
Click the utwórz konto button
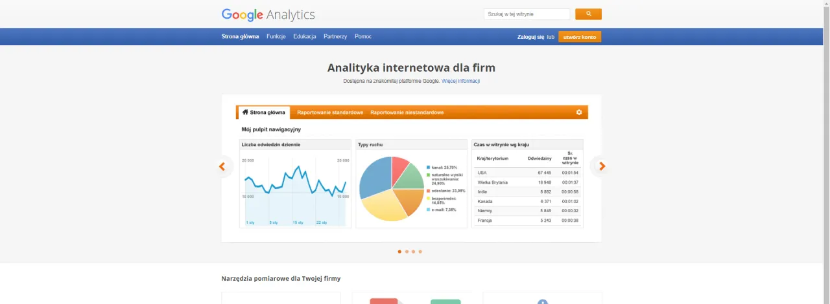(x=580, y=37)
